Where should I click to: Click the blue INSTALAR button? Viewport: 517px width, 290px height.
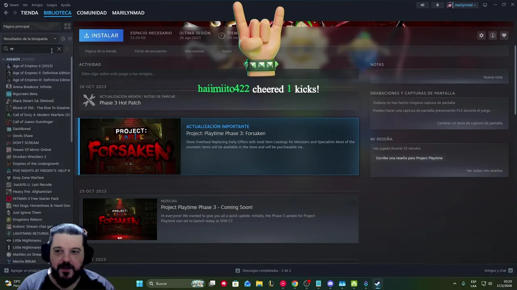point(101,35)
